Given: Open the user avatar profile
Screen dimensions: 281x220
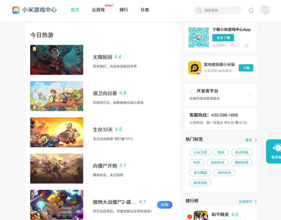Looking at the screenshot, I should tap(265, 10).
